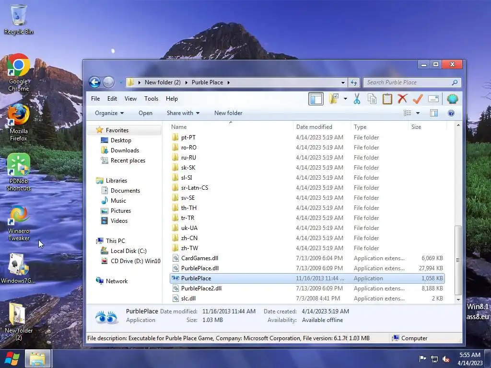Select the PurblePlace.dll file
The width and height of the screenshot is (491, 368).
(307, 268)
